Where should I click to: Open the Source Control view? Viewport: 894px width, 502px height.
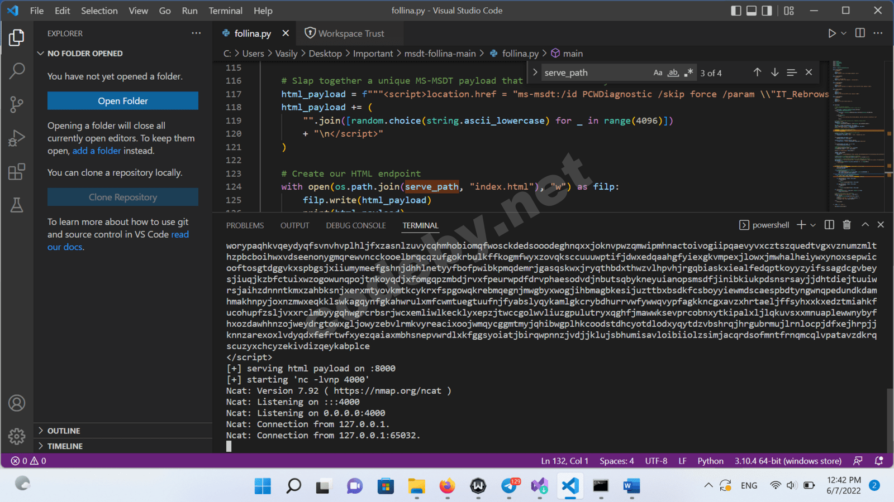[x=17, y=104]
